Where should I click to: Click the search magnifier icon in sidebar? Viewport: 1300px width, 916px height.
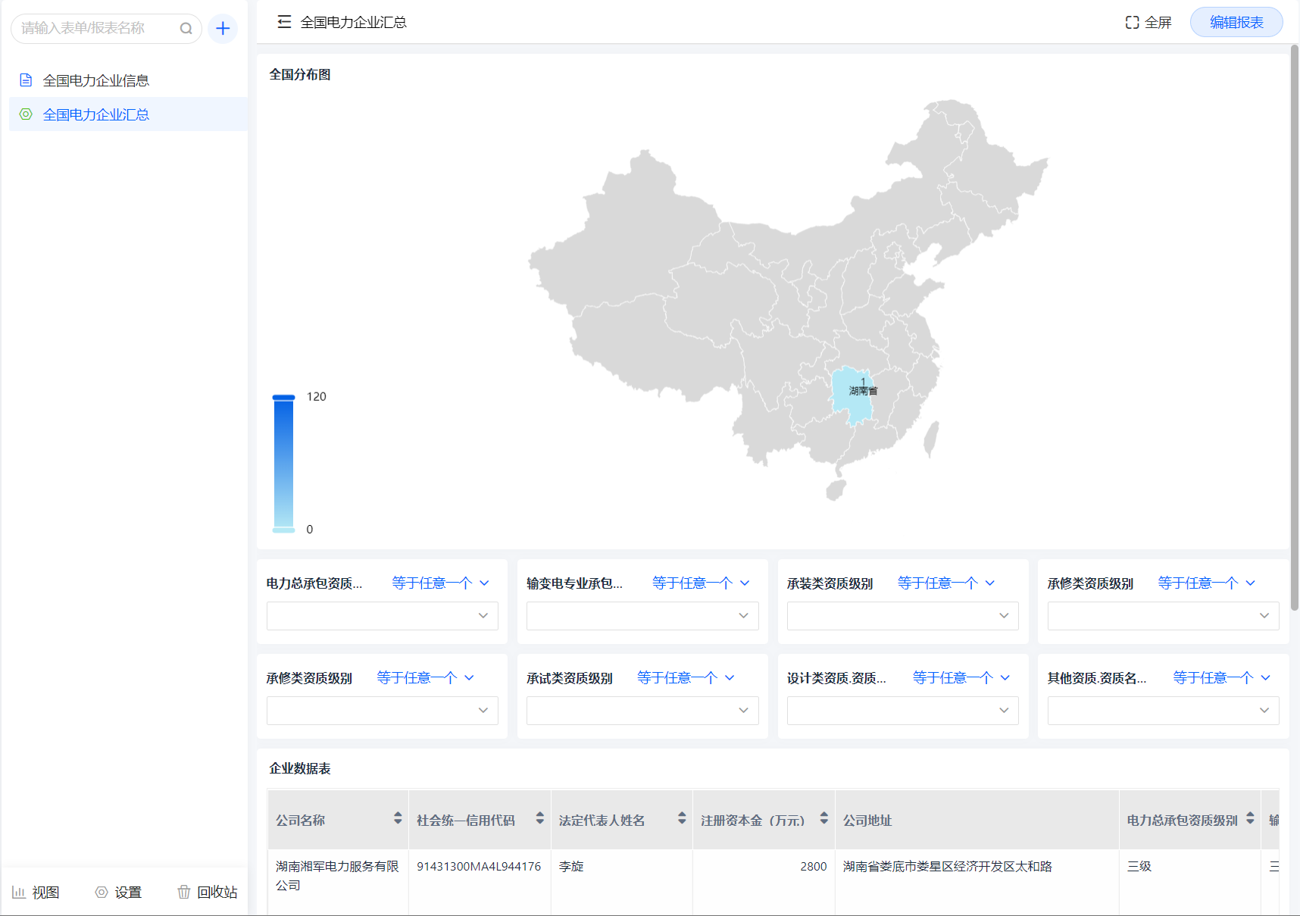click(x=186, y=29)
